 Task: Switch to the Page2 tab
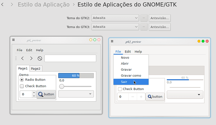(x=36, y=69)
